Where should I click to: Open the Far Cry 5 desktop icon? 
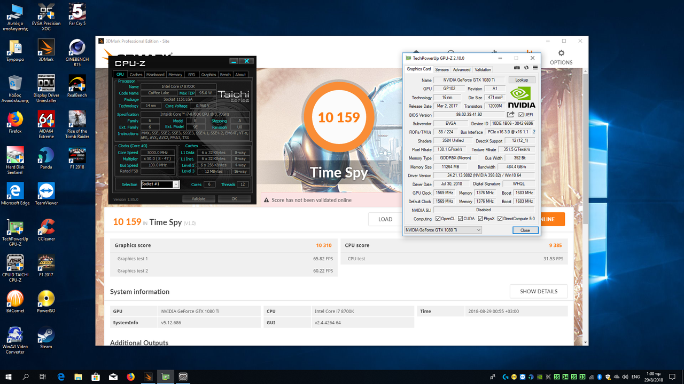[77, 14]
